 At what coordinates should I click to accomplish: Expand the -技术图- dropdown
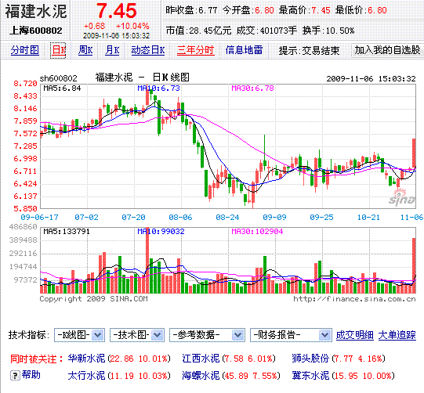click(137, 335)
